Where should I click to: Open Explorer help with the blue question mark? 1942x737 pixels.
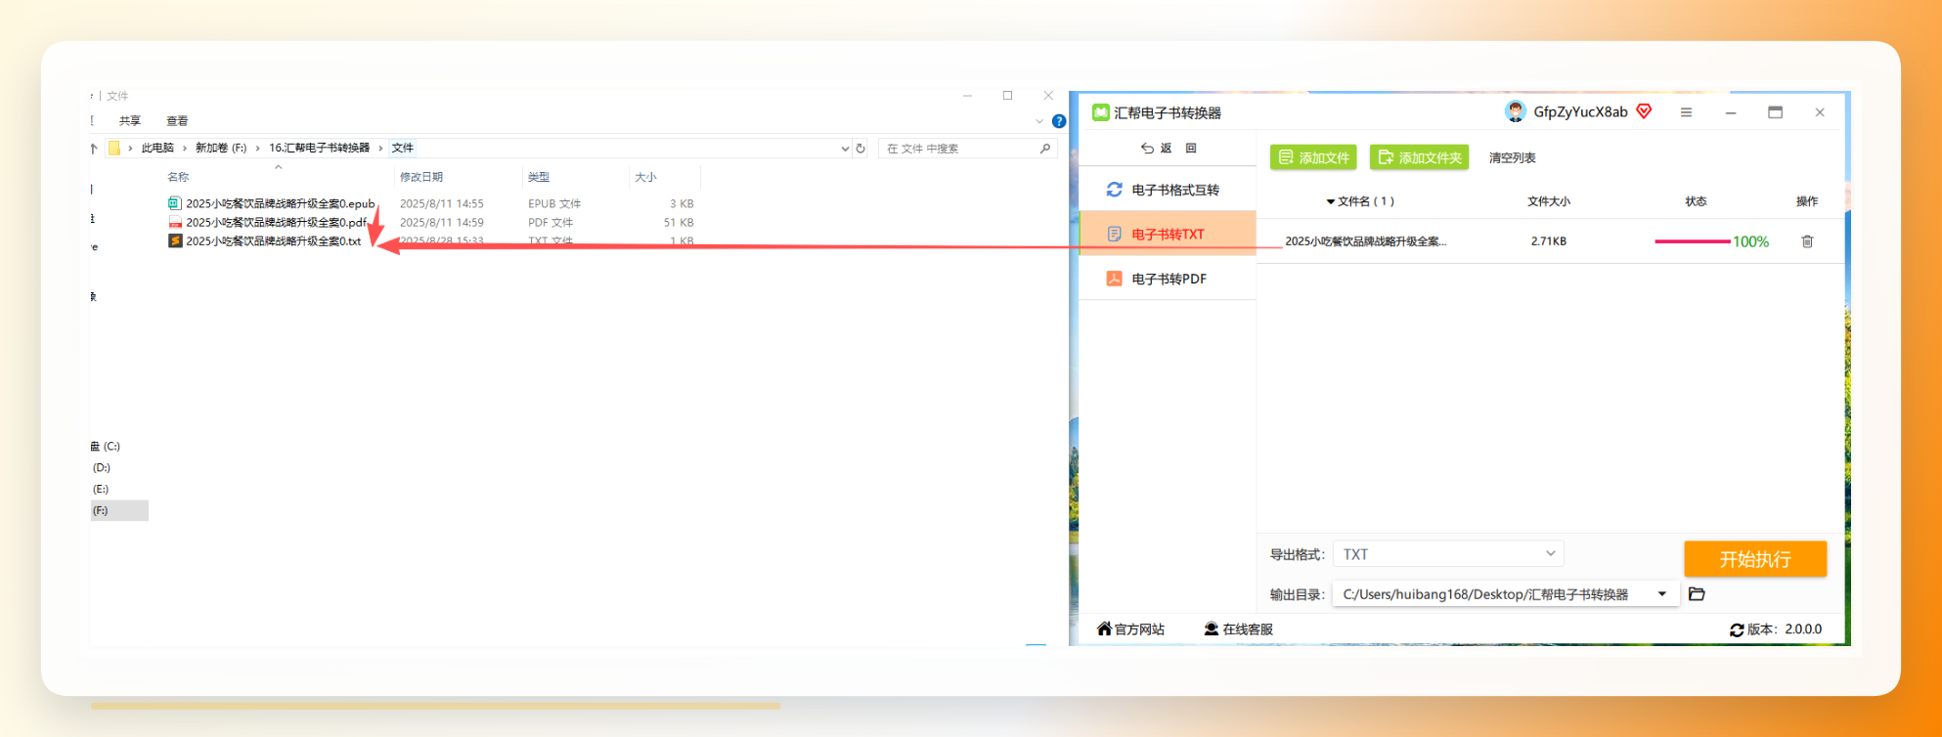[1059, 121]
